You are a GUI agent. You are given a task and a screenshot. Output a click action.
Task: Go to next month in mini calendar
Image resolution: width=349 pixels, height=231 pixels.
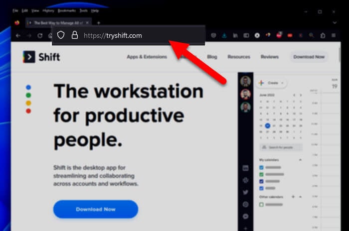pyautogui.click(x=301, y=95)
